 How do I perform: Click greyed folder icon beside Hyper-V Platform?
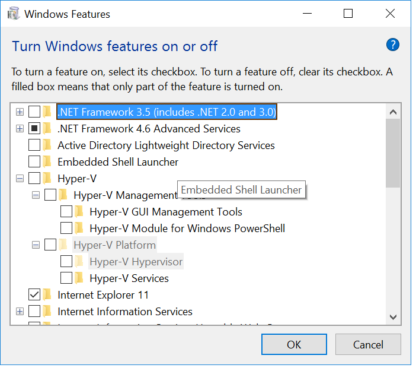[63, 245]
